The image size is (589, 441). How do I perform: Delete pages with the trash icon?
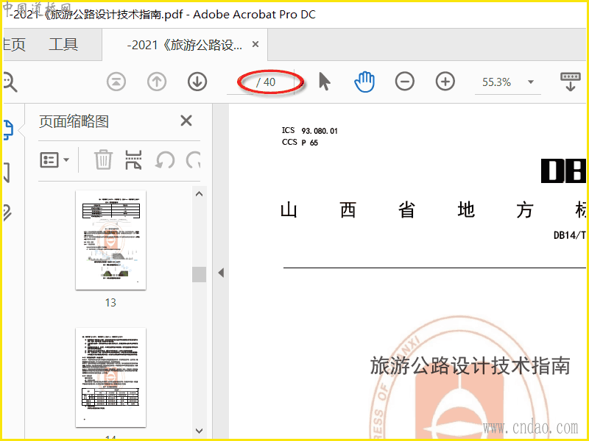103,160
